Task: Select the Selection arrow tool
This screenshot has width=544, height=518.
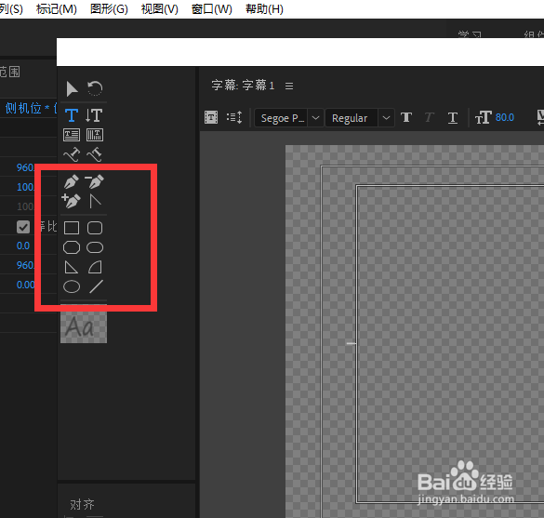Action: [72, 89]
